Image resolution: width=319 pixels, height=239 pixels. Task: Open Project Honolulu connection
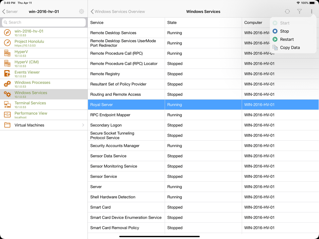[44, 43]
